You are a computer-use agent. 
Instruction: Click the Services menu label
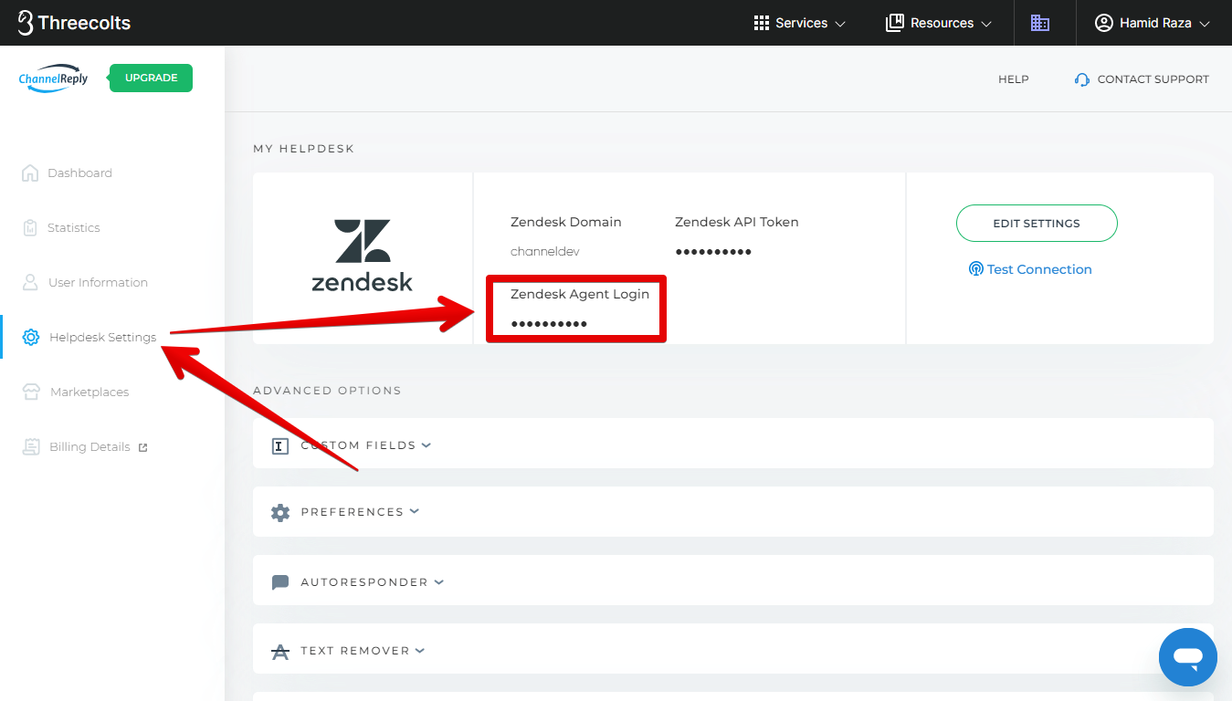(x=802, y=23)
